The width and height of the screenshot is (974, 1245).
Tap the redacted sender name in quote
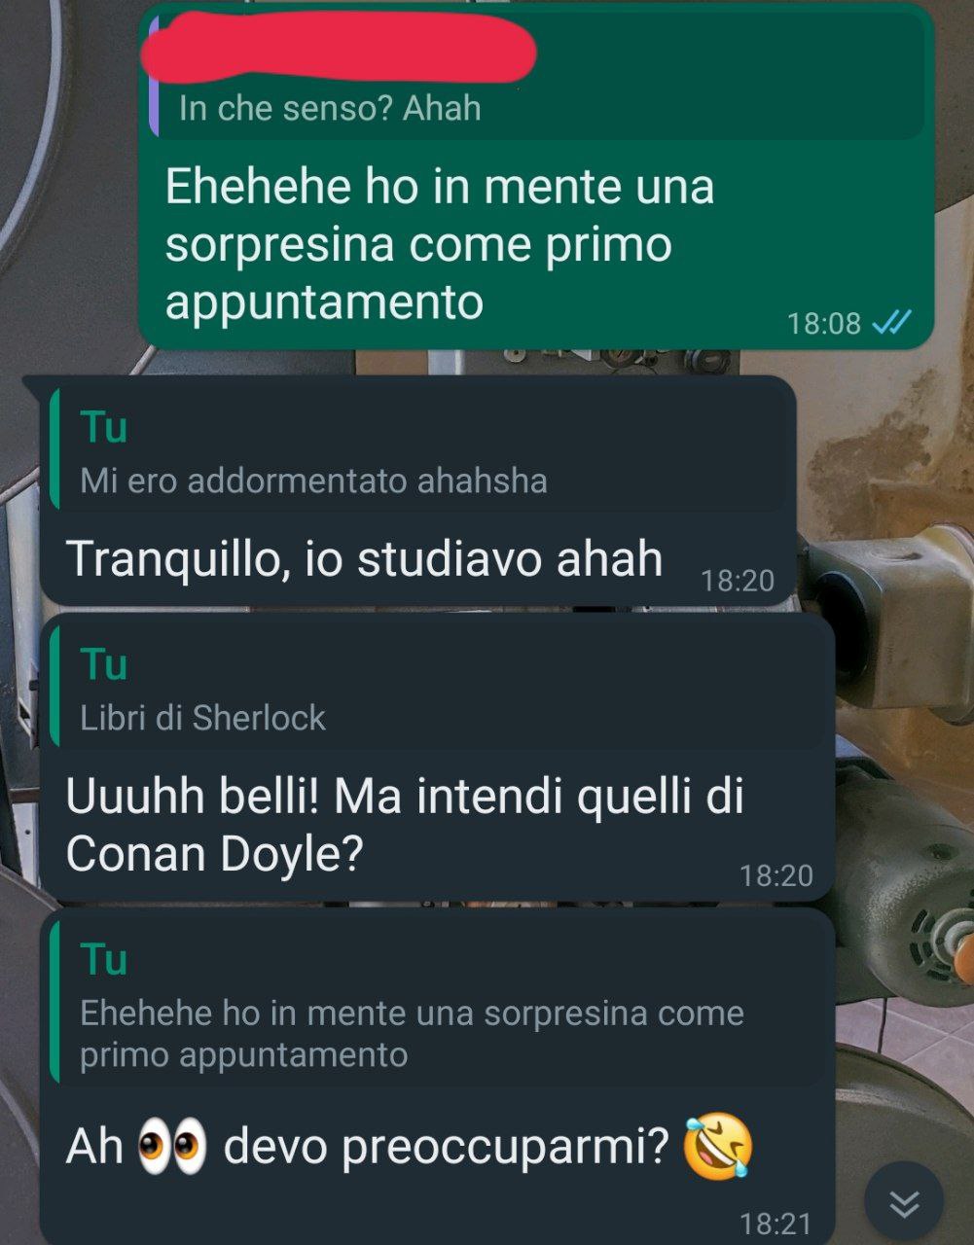340,49
